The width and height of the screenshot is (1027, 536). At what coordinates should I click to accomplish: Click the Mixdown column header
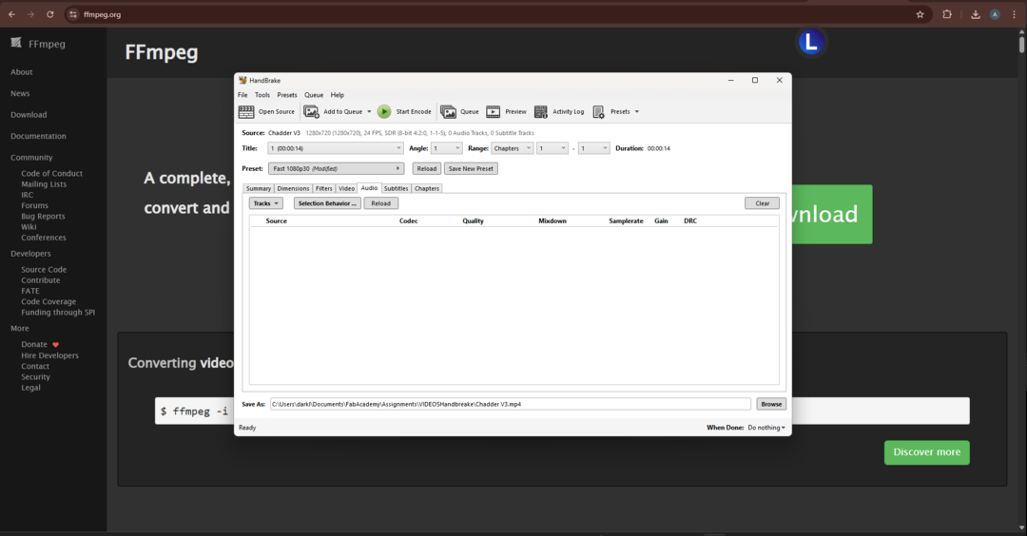click(552, 221)
